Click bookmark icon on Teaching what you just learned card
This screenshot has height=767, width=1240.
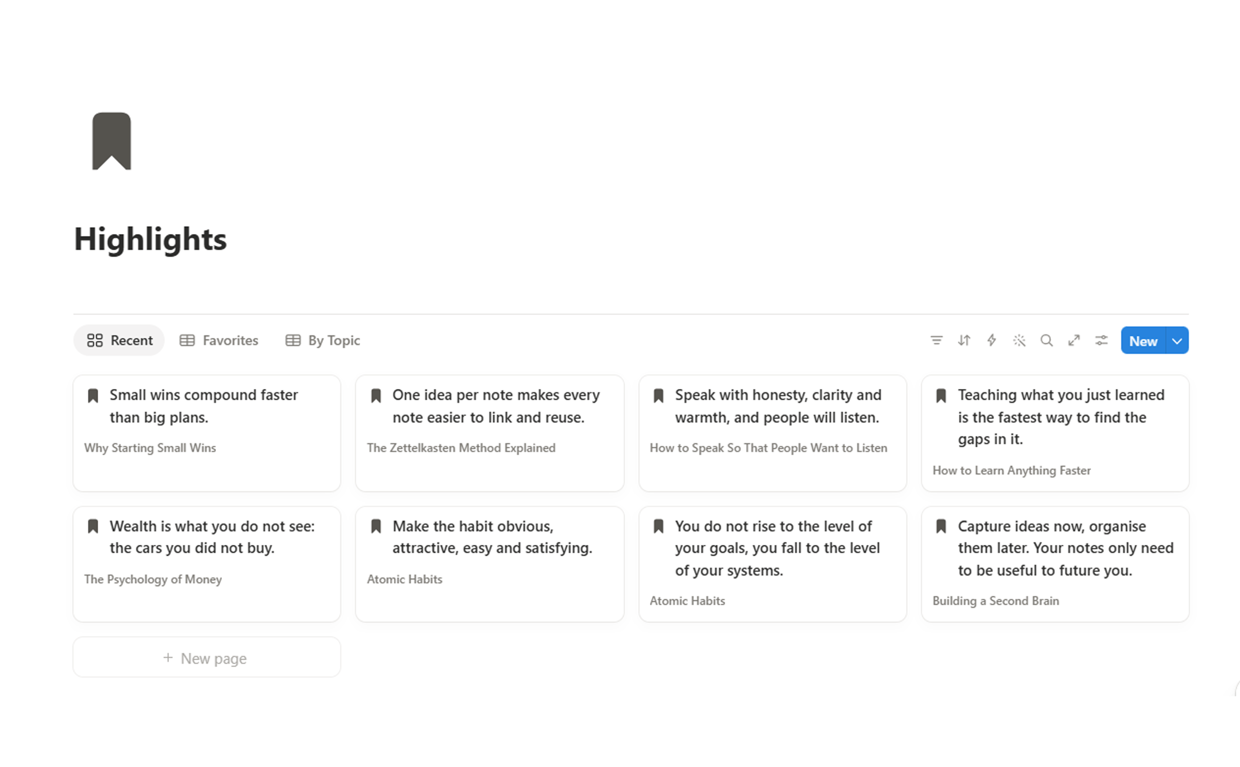point(941,396)
